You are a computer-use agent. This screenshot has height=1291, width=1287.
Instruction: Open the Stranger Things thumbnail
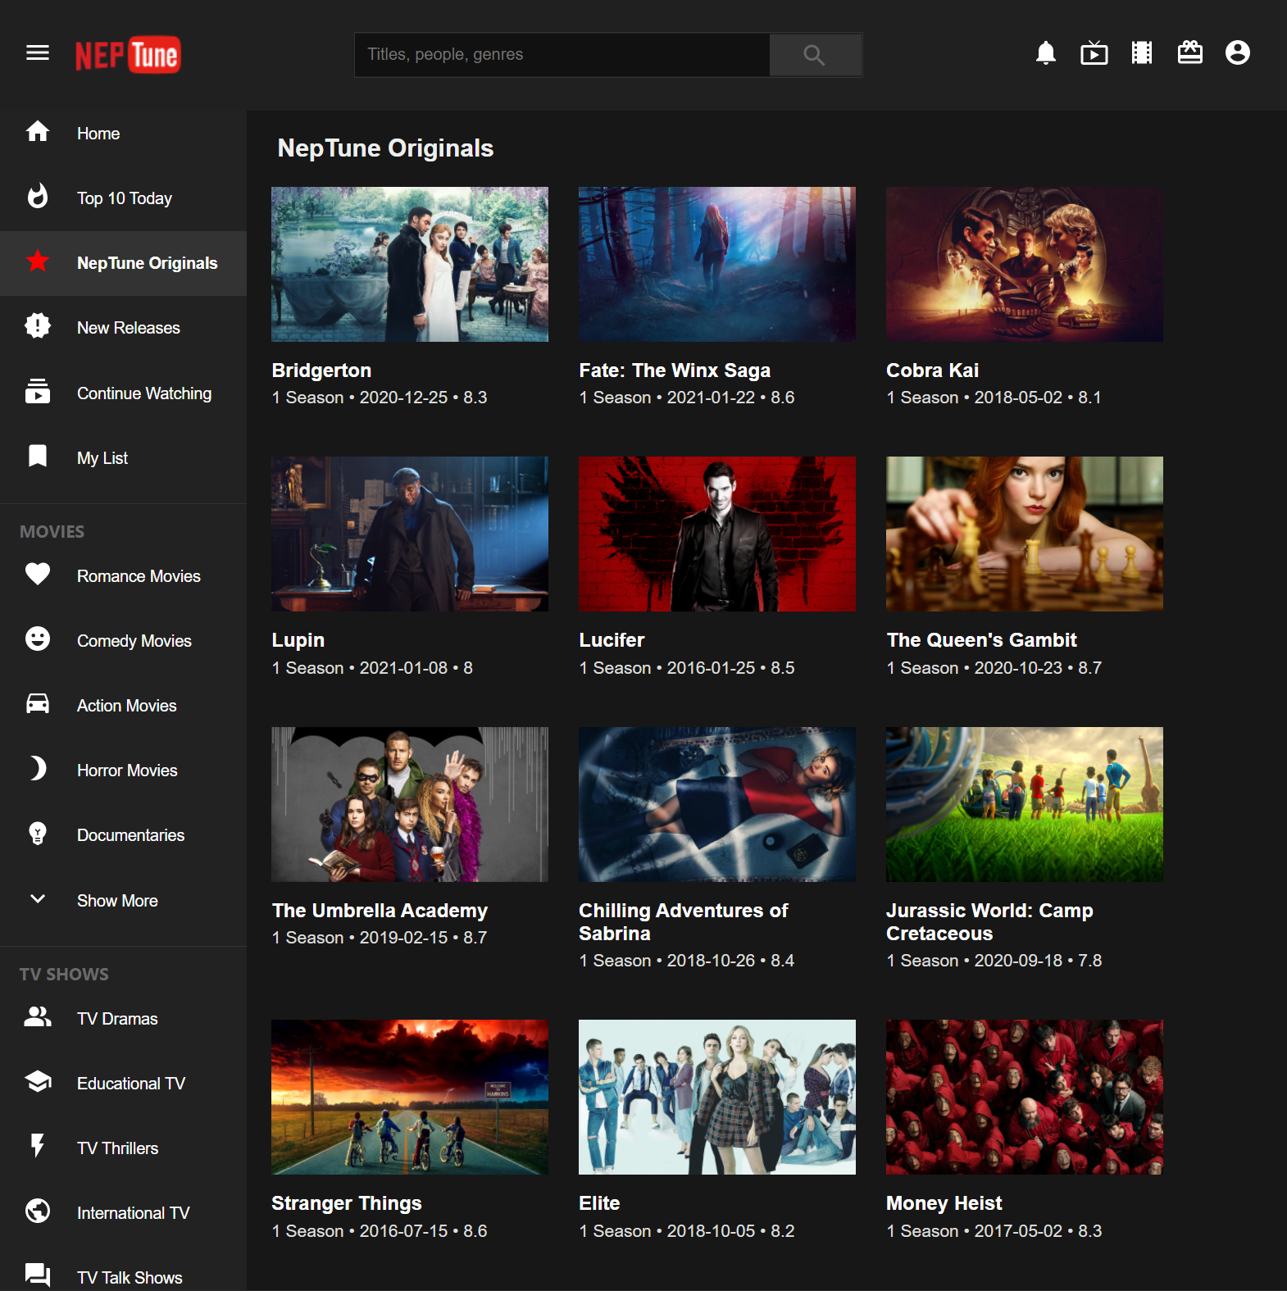click(x=410, y=1097)
